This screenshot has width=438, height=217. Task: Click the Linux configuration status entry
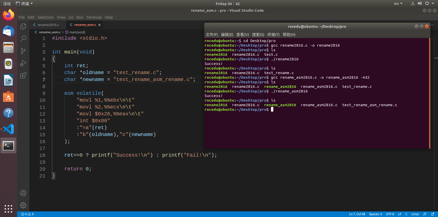tap(415, 214)
